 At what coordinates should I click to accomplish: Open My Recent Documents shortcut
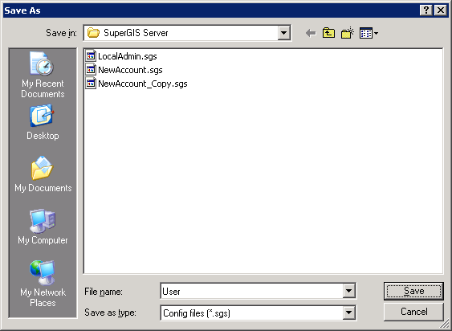click(x=43, y=76)
